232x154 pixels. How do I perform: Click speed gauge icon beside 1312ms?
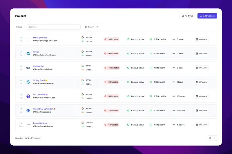(83, 41)
